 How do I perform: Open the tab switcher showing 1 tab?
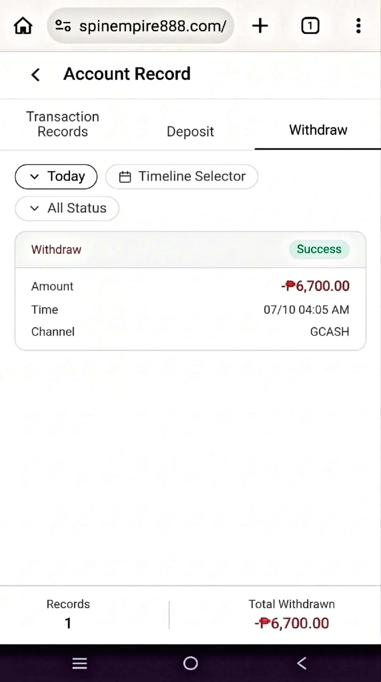(x=310, y=26)
